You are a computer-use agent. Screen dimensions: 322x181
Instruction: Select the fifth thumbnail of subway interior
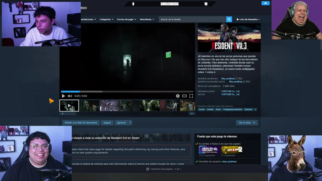150,106
